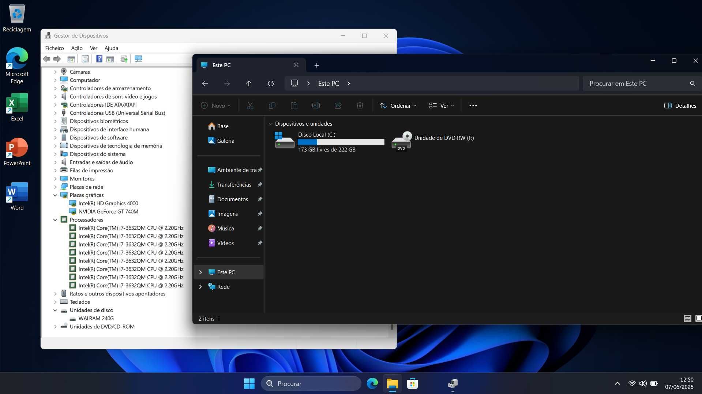
Task: Open Novo dropdown in Explorer toolbar
Action: [216, 106]
